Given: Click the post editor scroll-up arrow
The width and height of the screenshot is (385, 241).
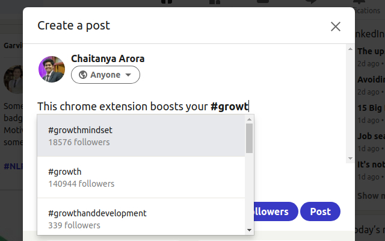Looking at the screenshot, I should [350, 49].
